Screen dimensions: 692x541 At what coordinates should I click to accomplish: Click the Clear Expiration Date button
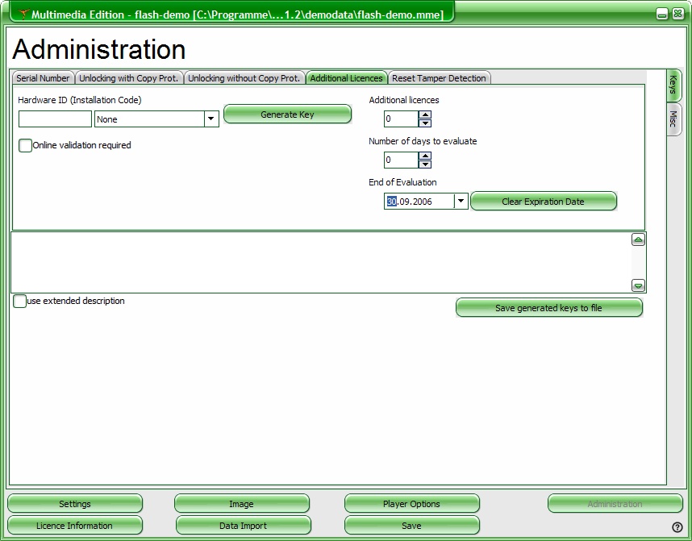point(543,202)
